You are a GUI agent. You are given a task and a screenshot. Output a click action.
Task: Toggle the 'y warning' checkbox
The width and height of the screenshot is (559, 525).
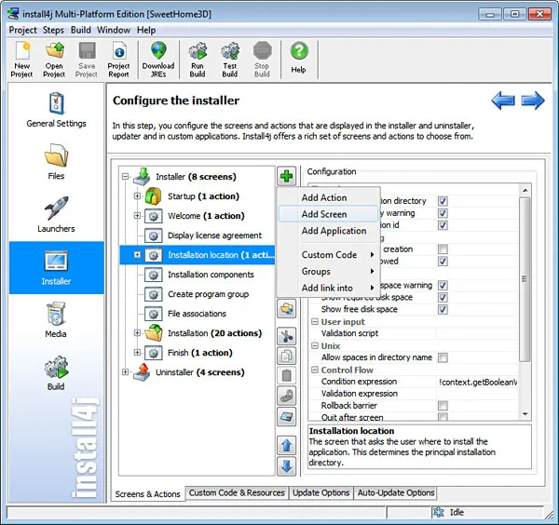tap(443, 213)
